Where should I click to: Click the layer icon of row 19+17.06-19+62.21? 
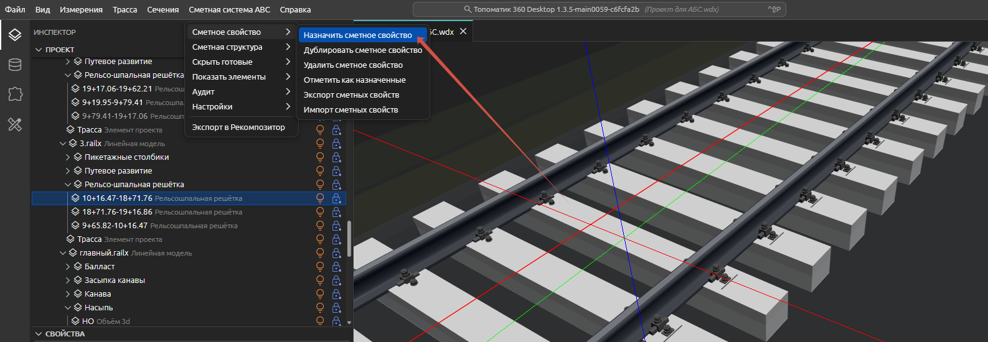75,89
